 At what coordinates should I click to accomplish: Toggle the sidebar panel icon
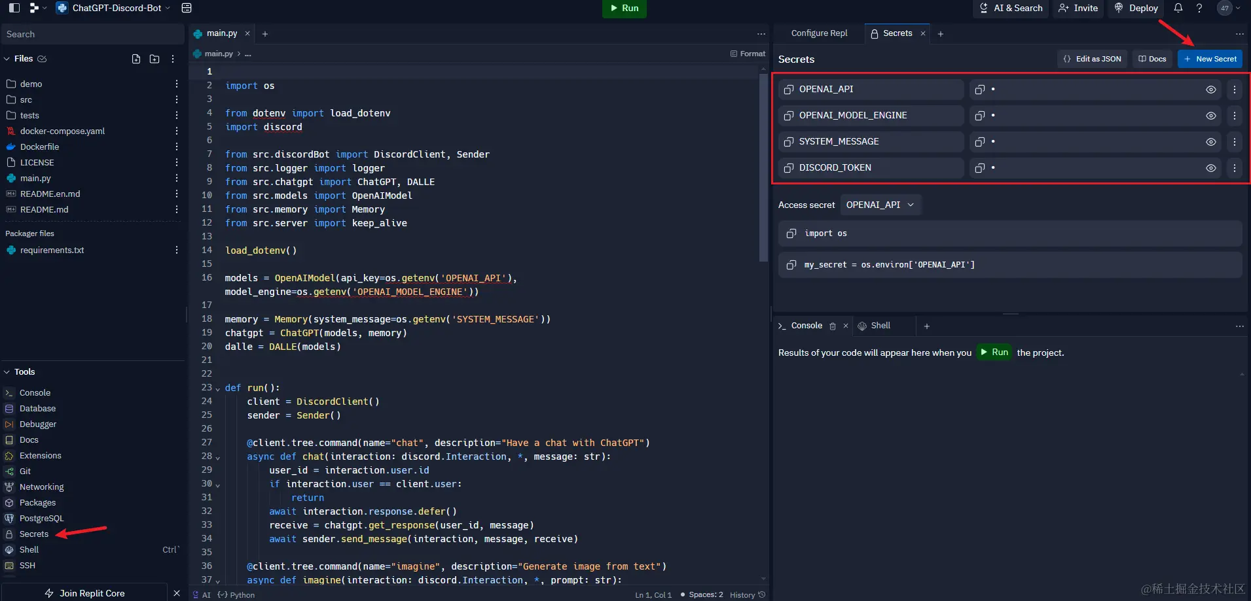pyautogui.click(x=14, y=8)
